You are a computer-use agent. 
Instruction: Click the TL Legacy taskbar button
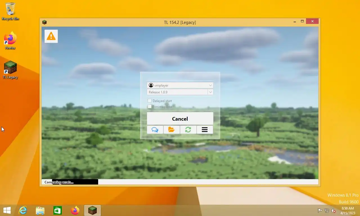pos(93,210)
